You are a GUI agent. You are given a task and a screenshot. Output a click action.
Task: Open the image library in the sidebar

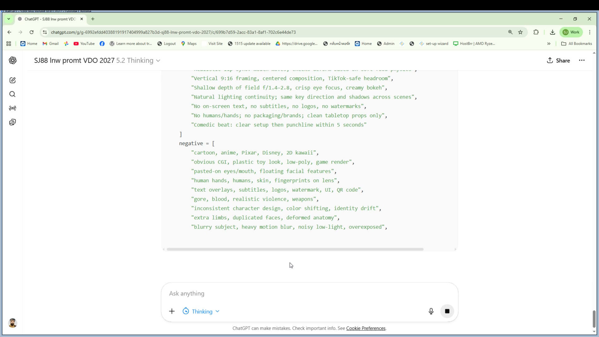coord(12,122)
